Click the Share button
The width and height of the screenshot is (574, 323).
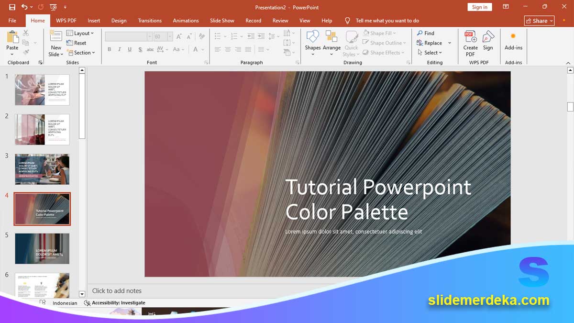pyautogui.click(x=539, y=21)
